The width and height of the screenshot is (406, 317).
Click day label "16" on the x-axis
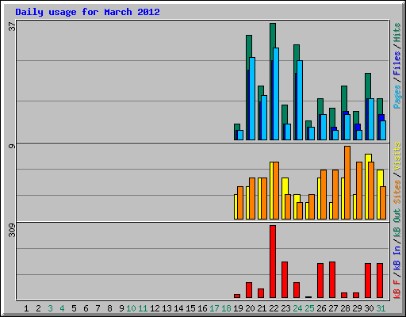coord(202,308)
